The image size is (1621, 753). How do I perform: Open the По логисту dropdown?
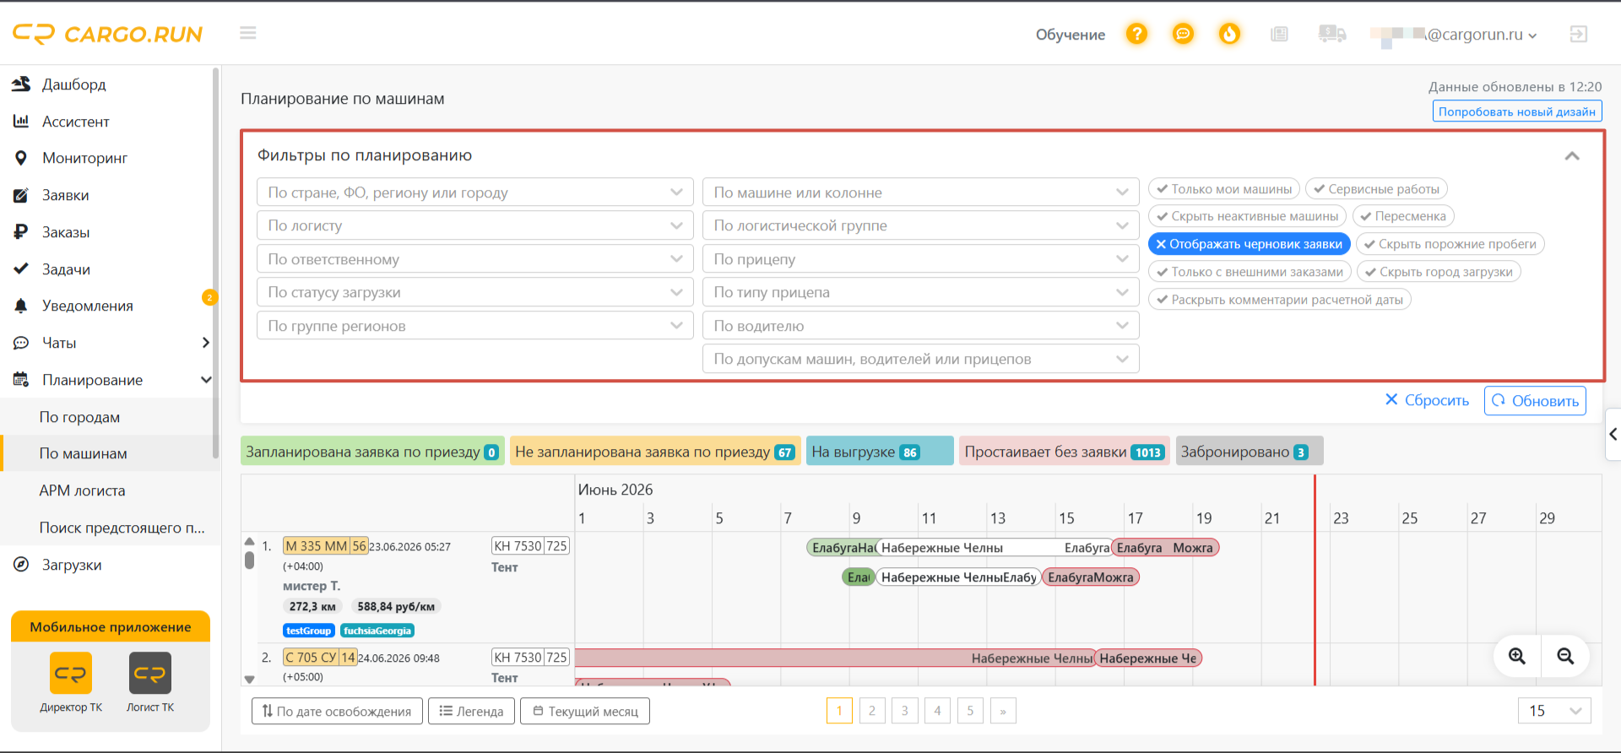(474, 225)
